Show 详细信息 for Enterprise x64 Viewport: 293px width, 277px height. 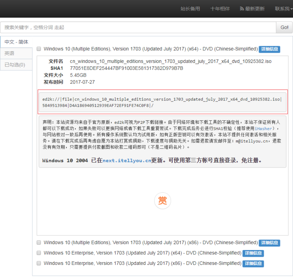tap(253, 253)
